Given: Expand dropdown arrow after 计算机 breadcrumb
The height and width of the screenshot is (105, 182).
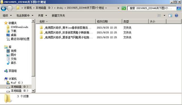Looking at the screenshot, I should 34,8.
